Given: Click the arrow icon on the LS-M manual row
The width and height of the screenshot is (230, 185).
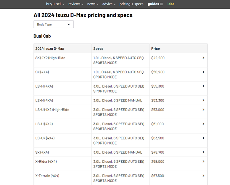Looking at the screenshot, I should [x=203, y=100].
